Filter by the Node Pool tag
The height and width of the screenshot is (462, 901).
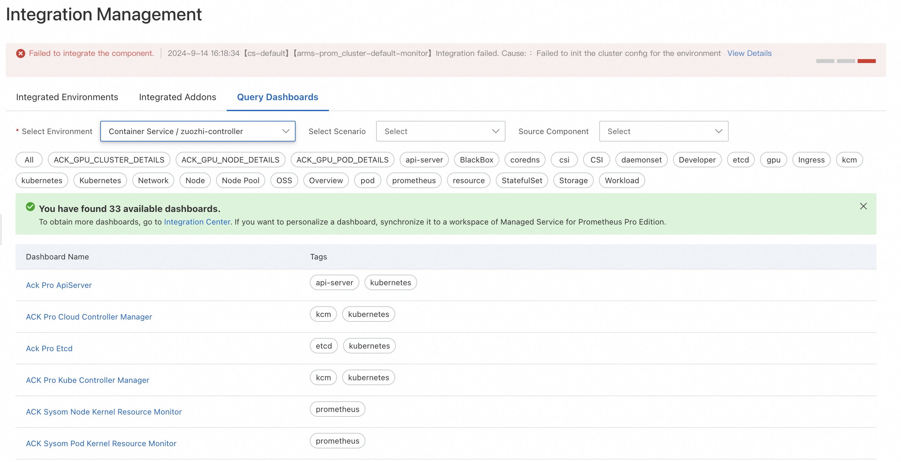[x=240, y=180]
